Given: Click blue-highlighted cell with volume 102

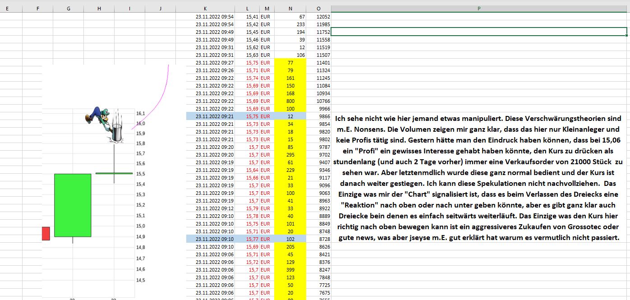Looking at the screenshot, I should tap(290, 239).
